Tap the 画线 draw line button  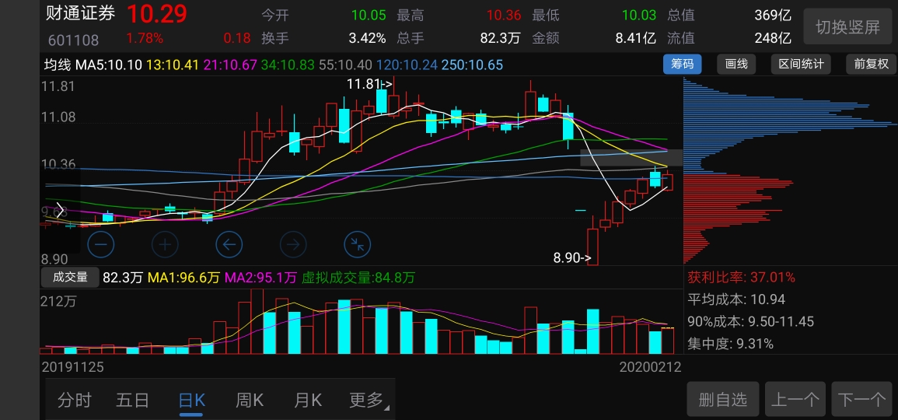[736, 65]
